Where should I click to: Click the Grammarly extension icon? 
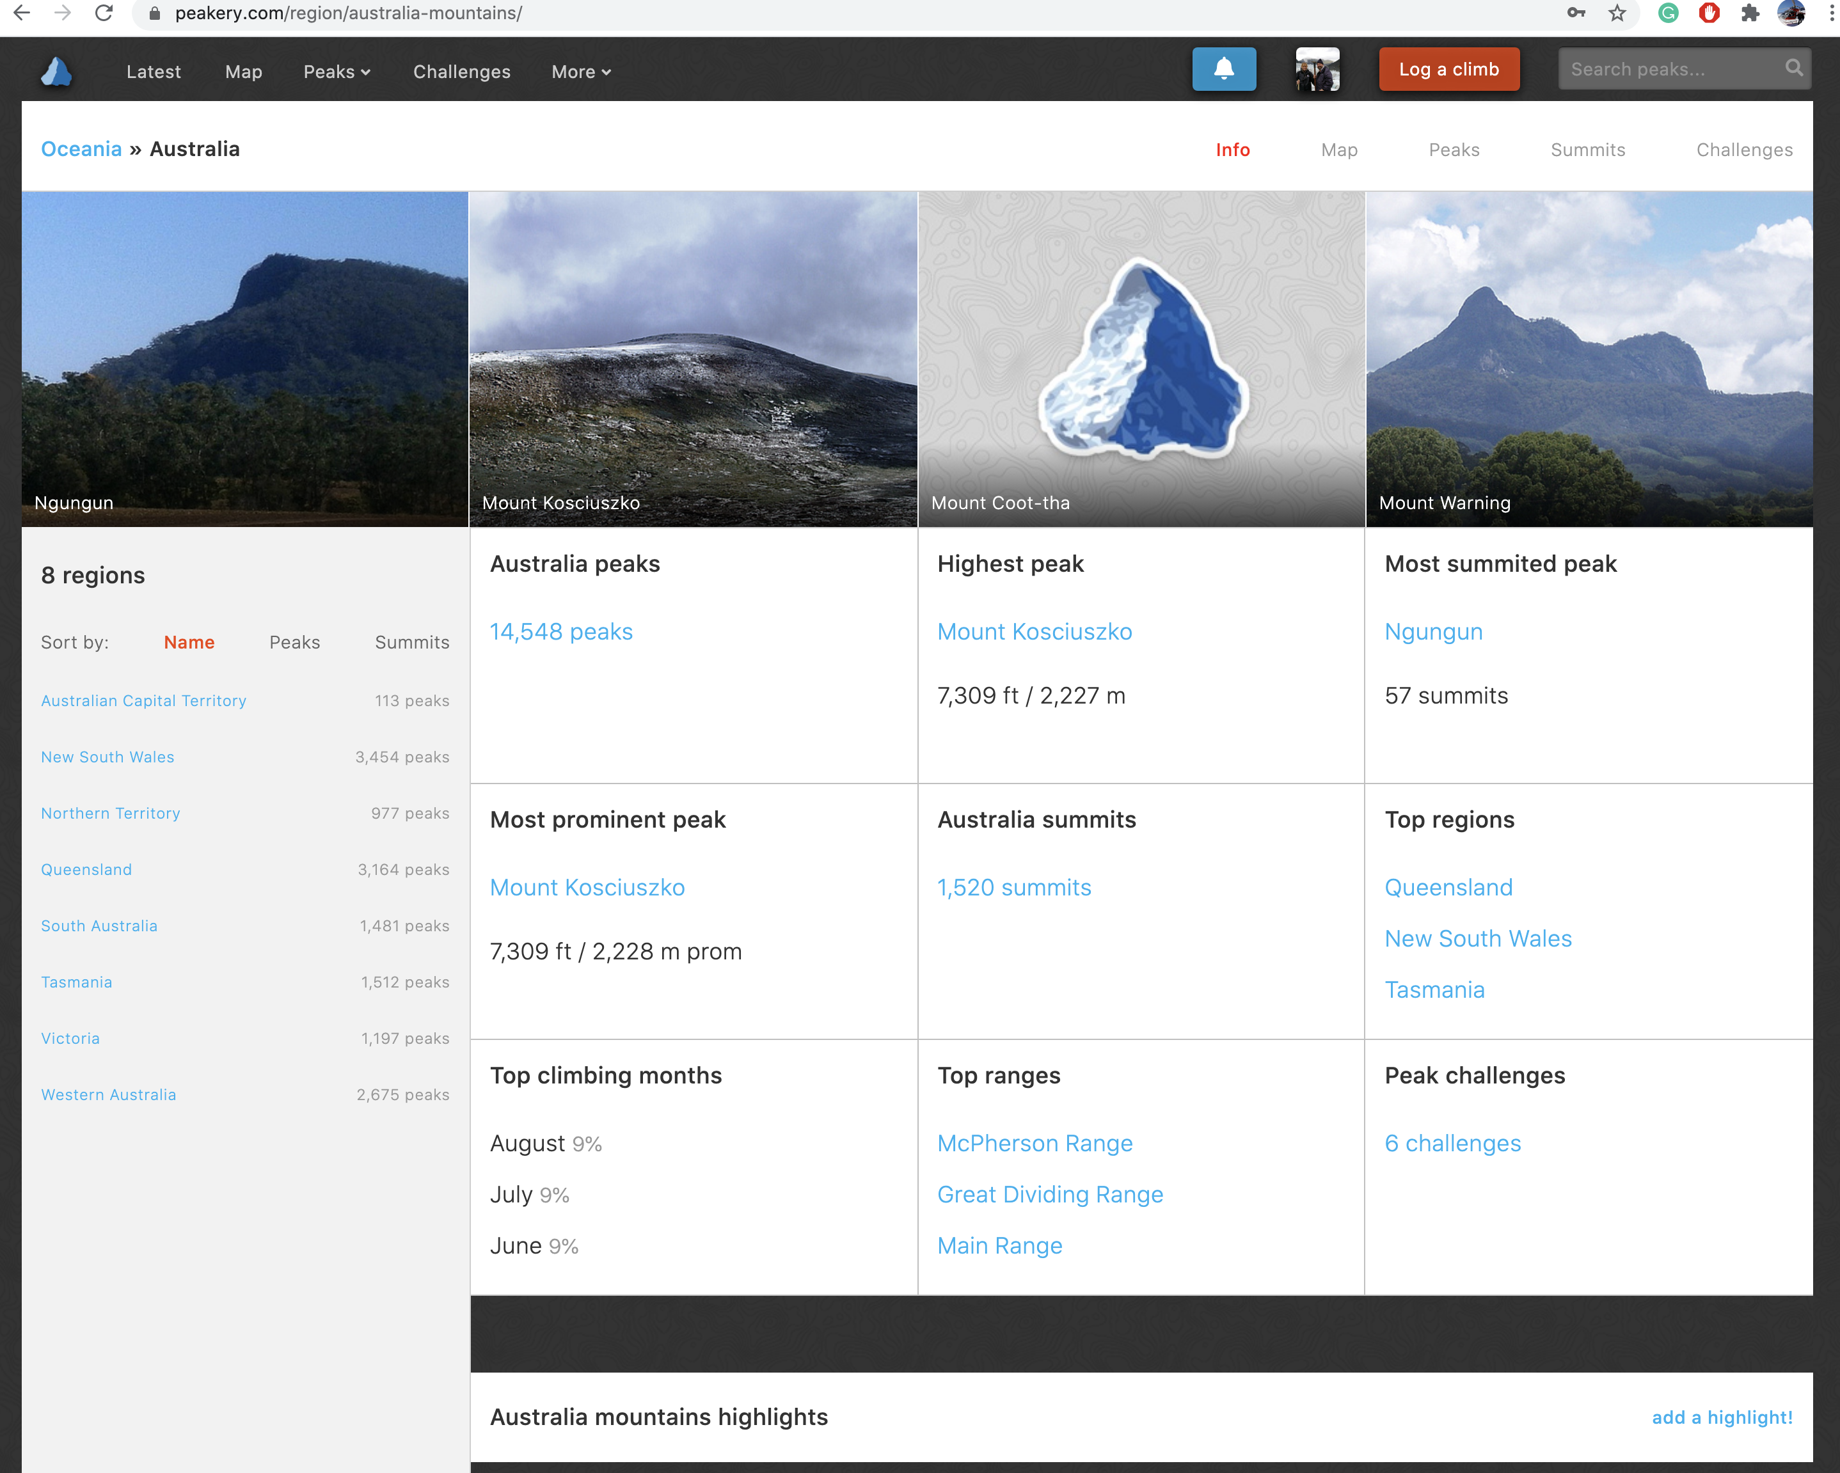point(1668,13)
